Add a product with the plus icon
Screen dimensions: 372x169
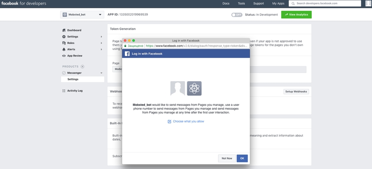(x=82, y=66)
